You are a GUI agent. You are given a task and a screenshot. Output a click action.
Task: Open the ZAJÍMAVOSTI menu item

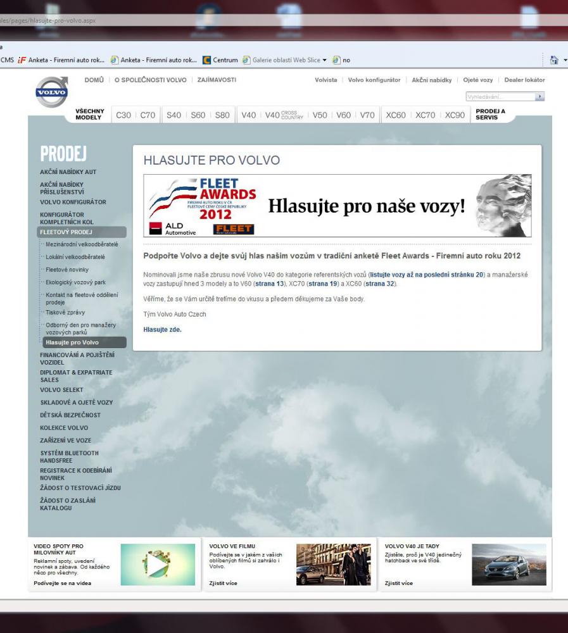tap(217, 80)
